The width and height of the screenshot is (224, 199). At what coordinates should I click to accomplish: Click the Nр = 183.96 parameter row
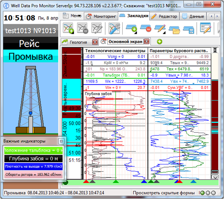[115, 69]
